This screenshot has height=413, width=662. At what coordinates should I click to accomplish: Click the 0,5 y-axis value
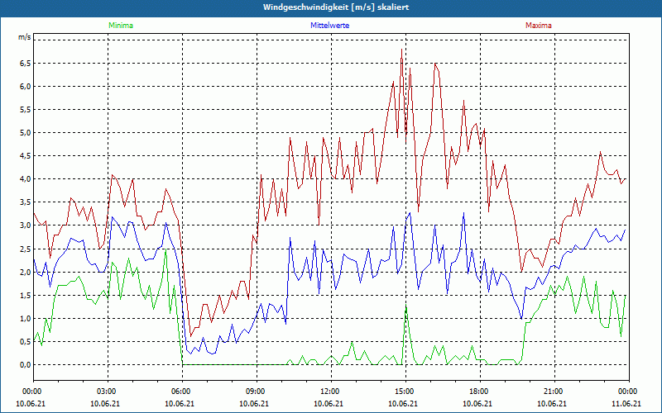[25, 342]
